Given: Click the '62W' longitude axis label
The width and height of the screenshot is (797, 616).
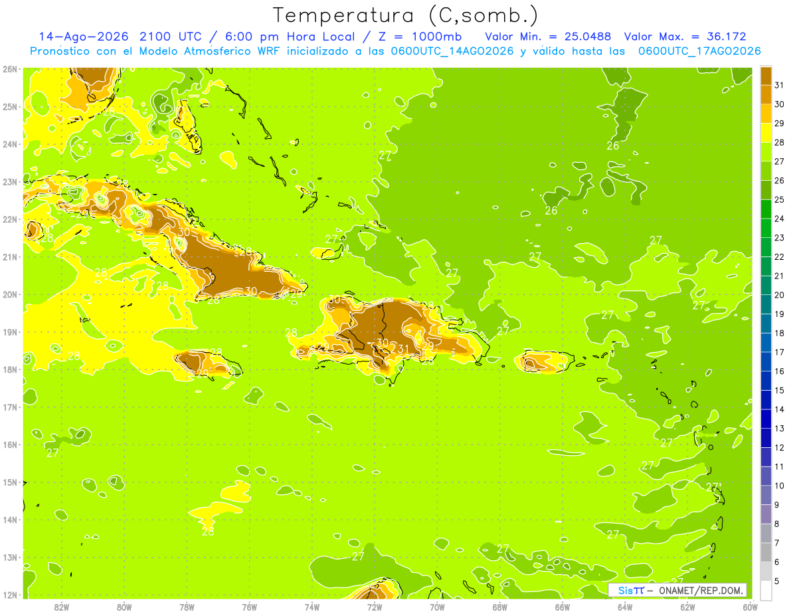Looking at the screenshot, I should pos(687,607).
